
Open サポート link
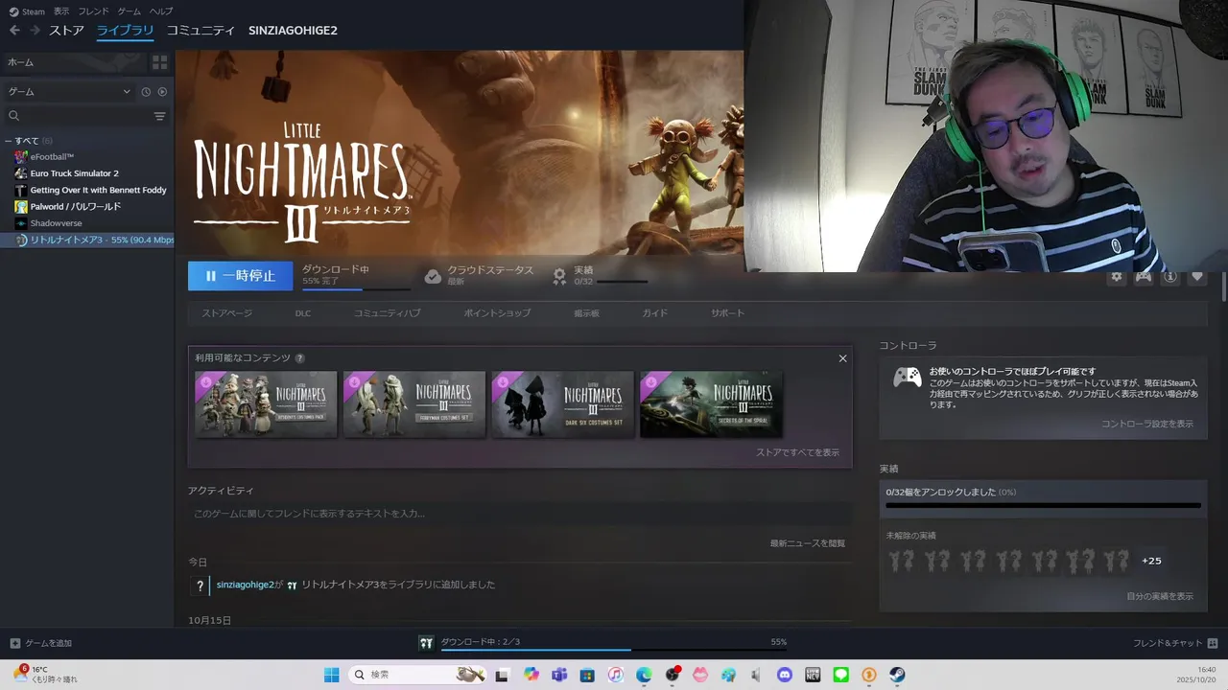[x=727, y=313]
